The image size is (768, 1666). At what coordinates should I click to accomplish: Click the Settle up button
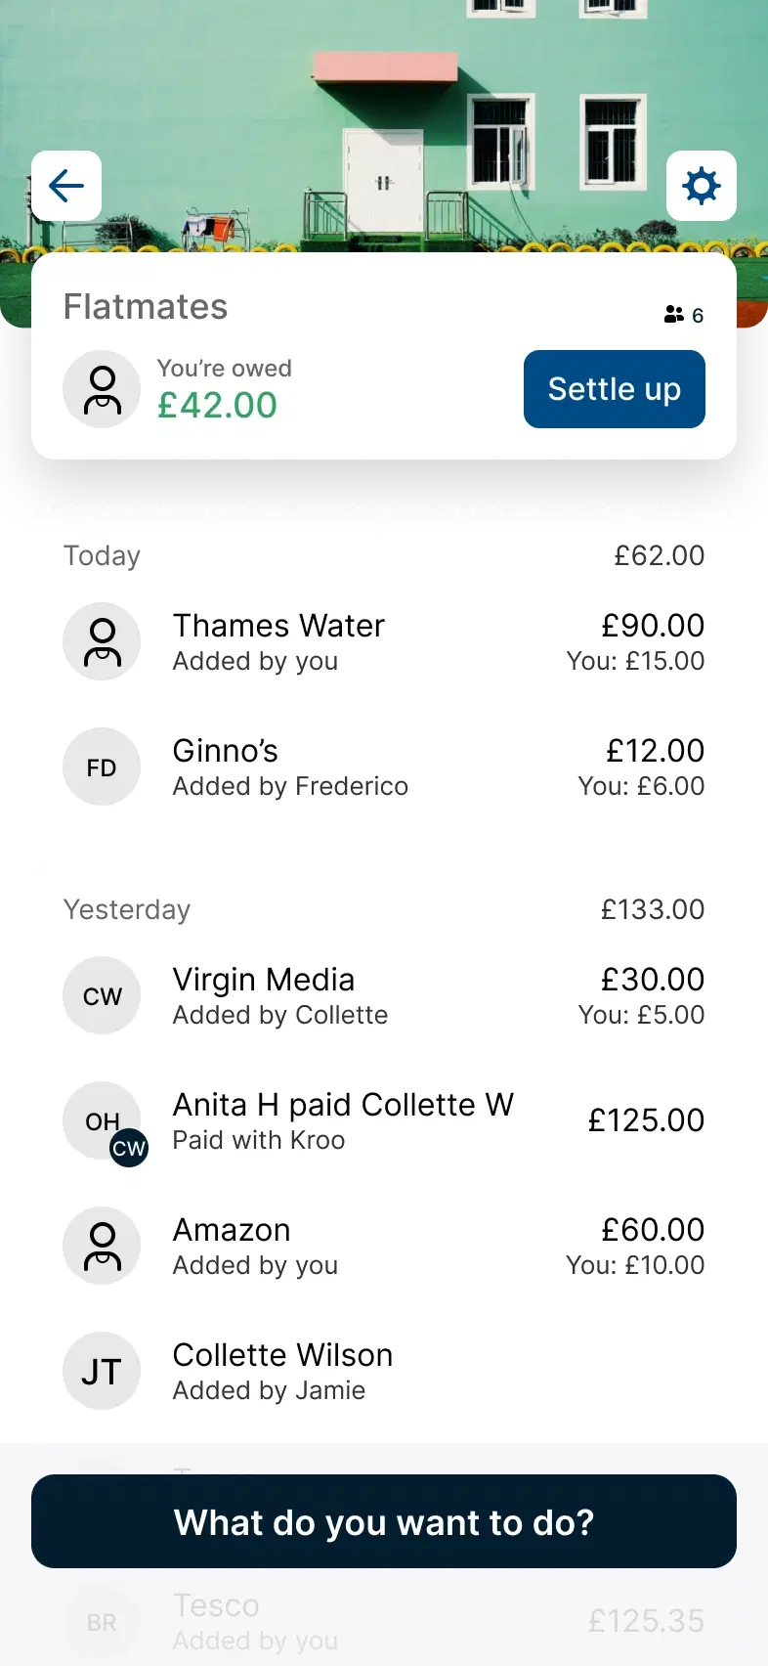[615, 389]
